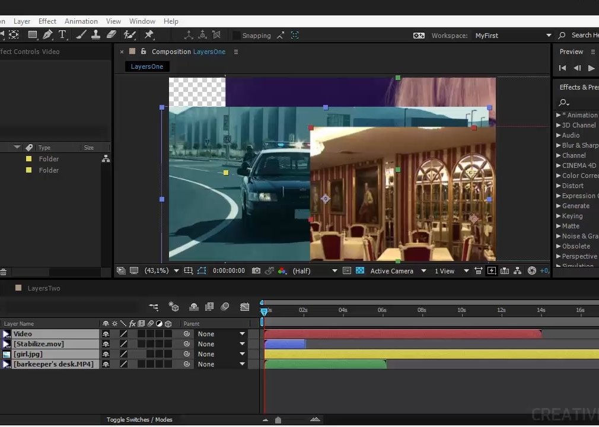Click the World Axis Mode icon

(x=202, y=35)
